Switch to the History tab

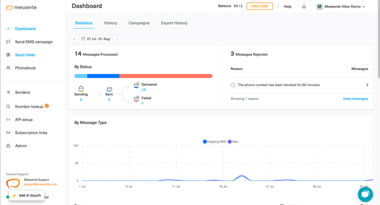110,23
